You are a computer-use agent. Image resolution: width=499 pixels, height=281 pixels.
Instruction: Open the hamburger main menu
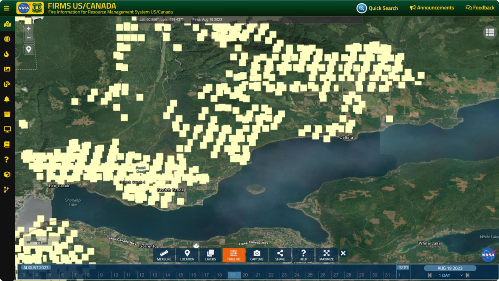click(x=6, y=8)
